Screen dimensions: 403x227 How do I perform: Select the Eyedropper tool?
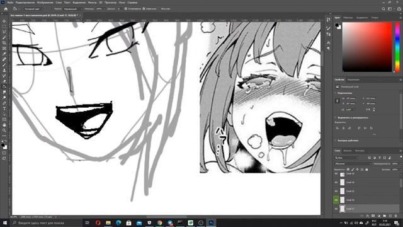tap(4, 54)
